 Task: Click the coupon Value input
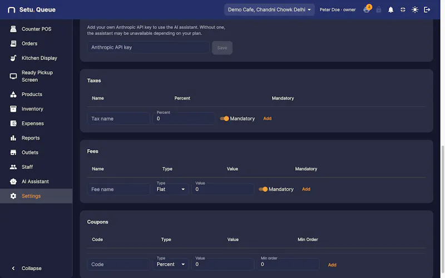[x=223, y=265]
